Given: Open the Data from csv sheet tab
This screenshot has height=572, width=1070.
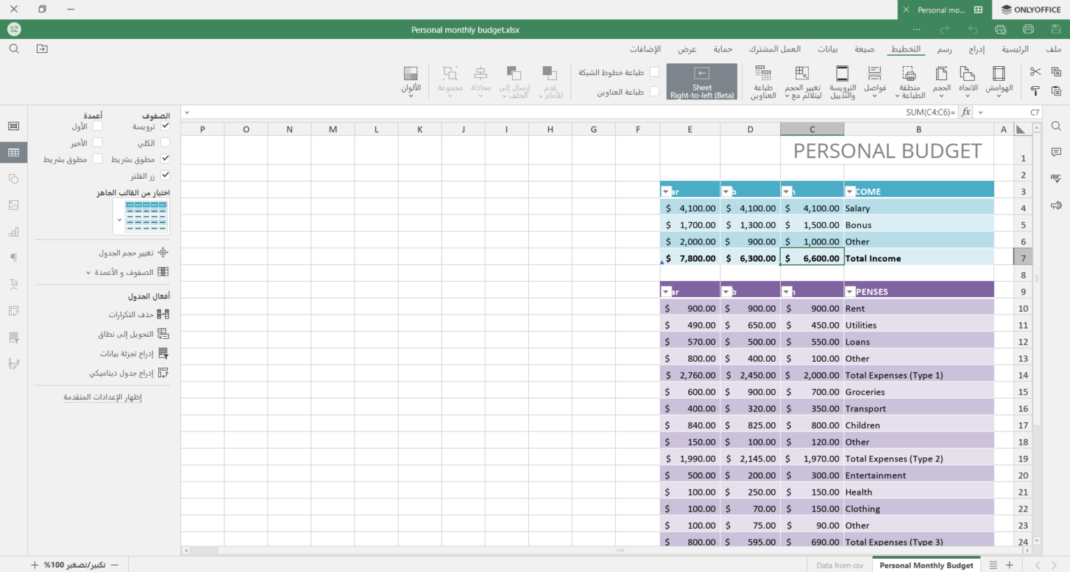Looking at the screenshot, I should [839, 565].
